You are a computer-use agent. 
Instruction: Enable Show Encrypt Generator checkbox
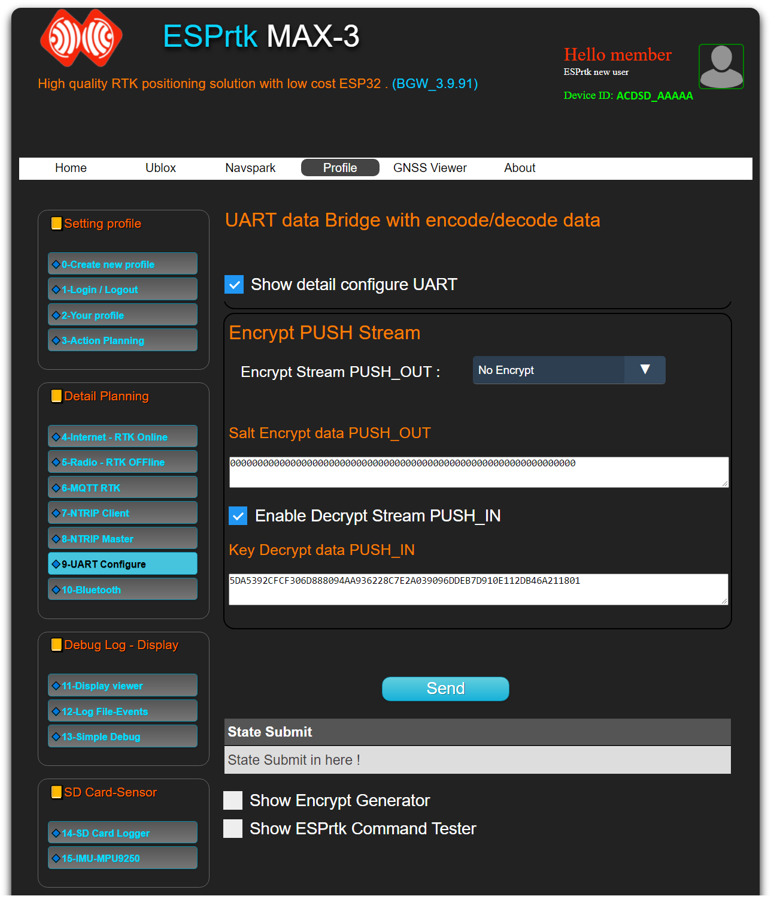233,800
